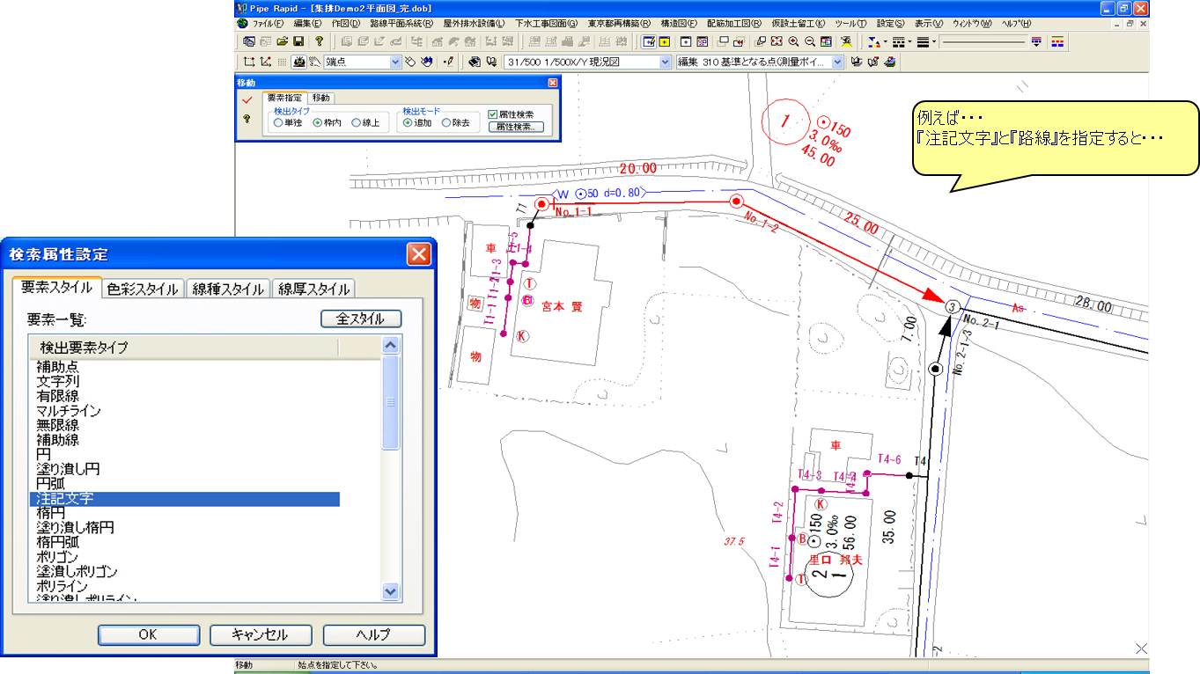The height and width of the screenshot is (674, 1200).
Task: Click the Zoom Out magnifier icon
Action: tap(809, 41)
